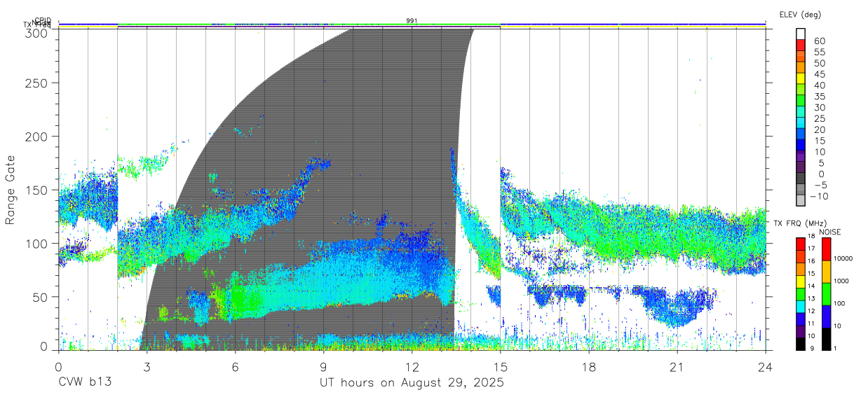Pick the light gray bottom ELEV bar segment

[x=801, y=200]
